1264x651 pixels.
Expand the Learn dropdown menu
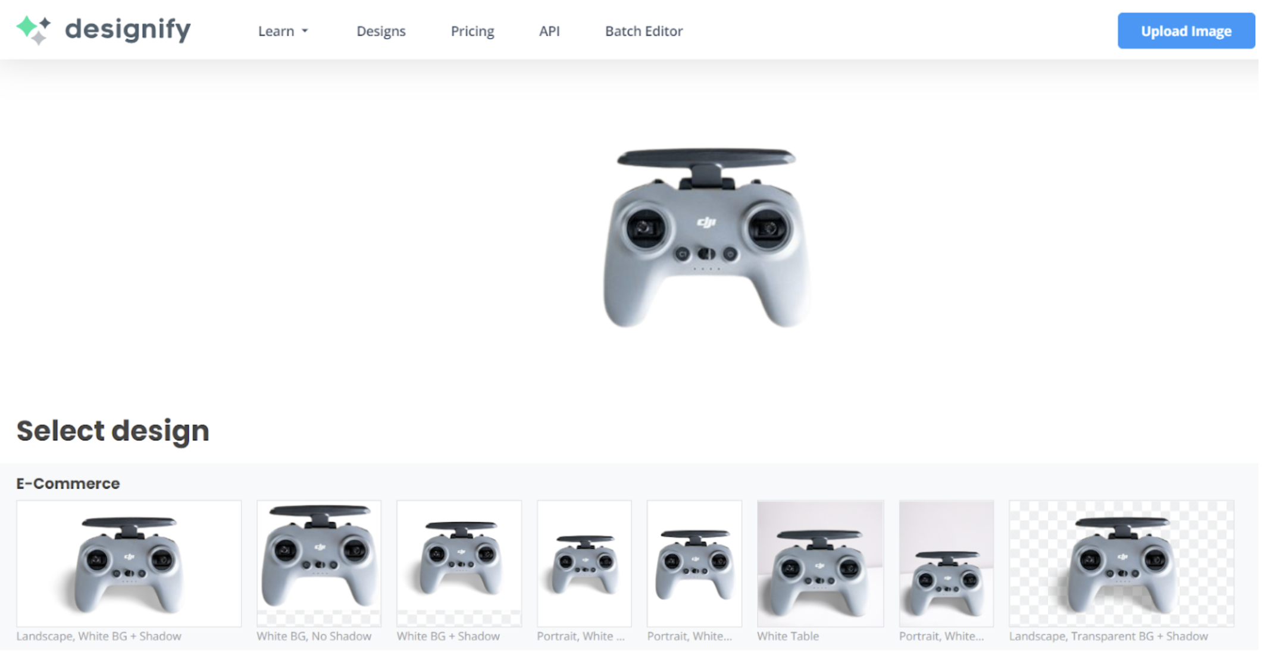click(x=283, y=31)
